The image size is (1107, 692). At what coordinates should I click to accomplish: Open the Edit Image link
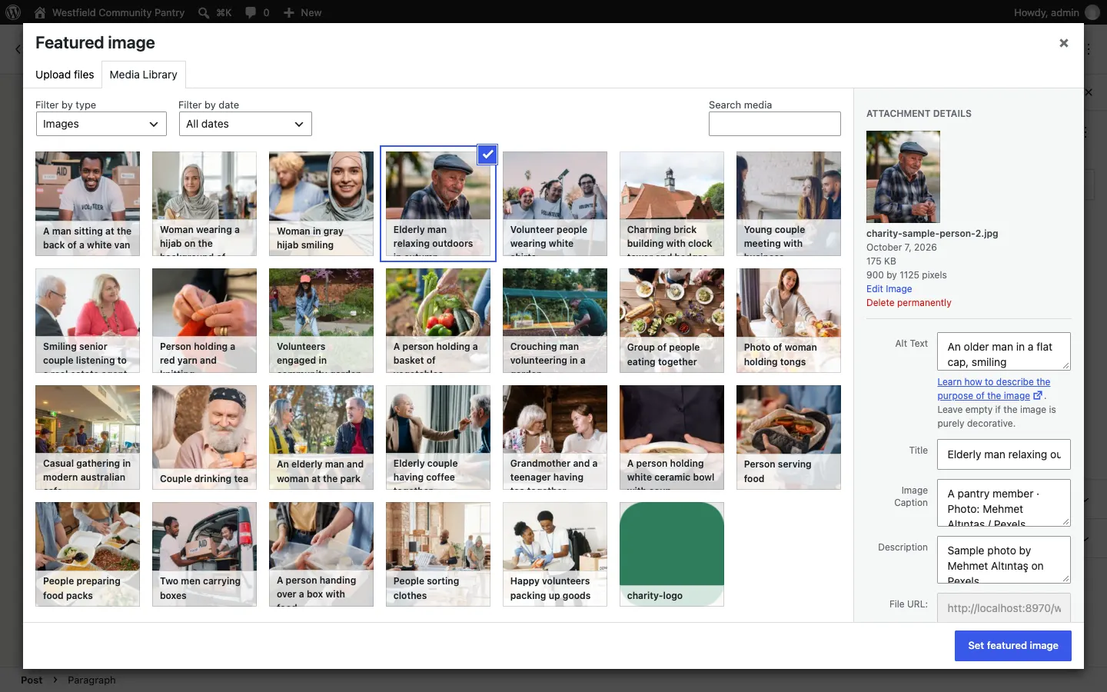tap(889, 289)
